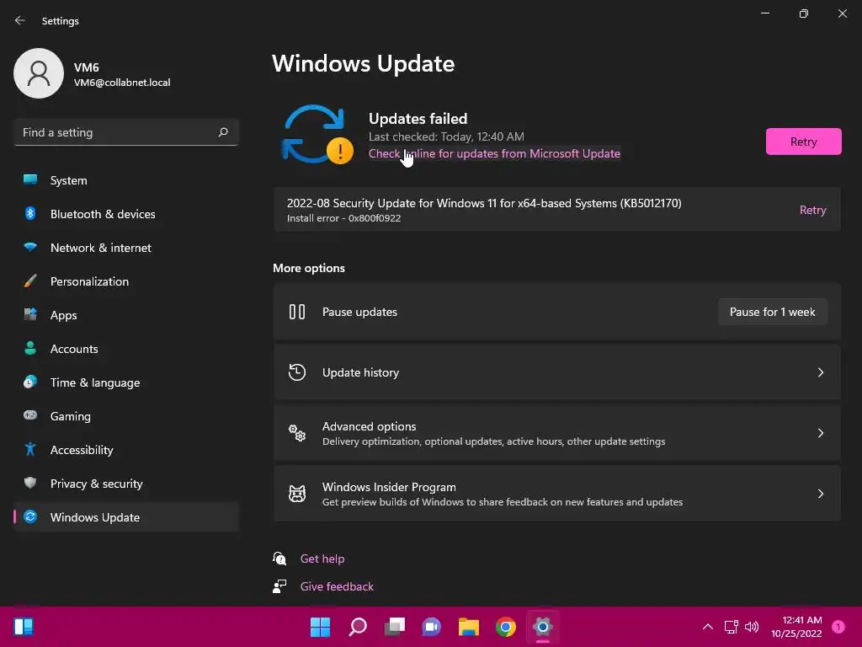
Task: Click Check online for updates from Microsoft Update
Action: [494, 153]
